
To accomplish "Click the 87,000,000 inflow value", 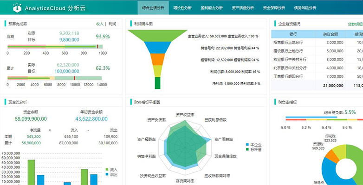I will (69, 143).
